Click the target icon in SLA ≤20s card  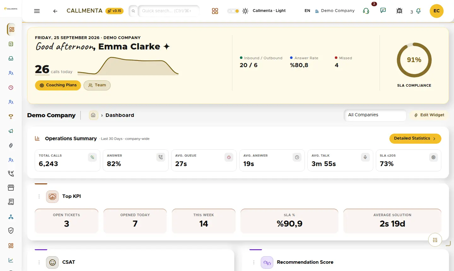point(434,157)
